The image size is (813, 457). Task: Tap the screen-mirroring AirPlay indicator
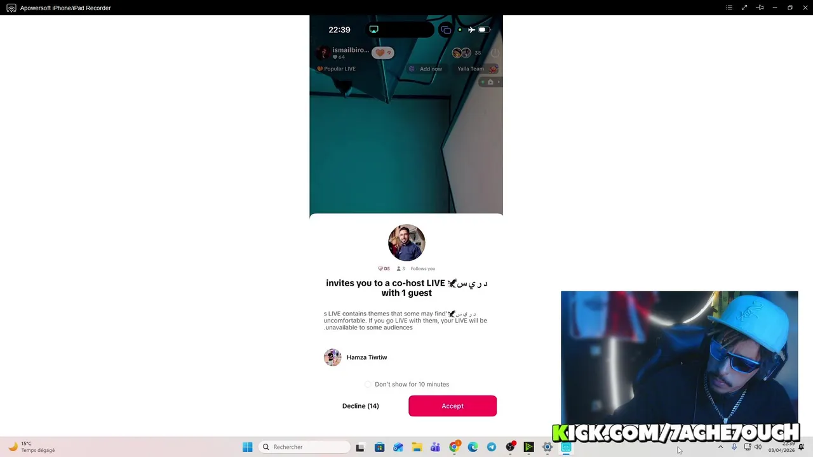[373, 29]
